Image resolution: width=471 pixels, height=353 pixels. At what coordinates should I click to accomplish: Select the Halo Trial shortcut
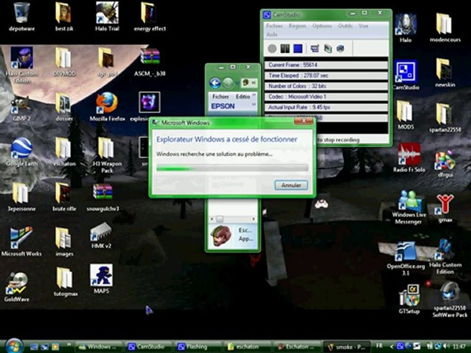107,17
